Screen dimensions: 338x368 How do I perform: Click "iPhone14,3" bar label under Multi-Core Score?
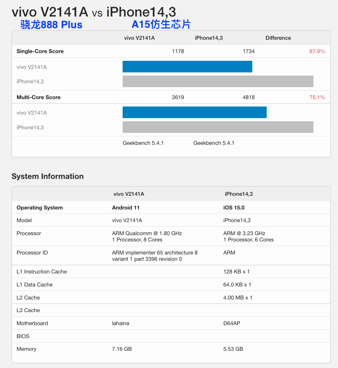[30, 128]
